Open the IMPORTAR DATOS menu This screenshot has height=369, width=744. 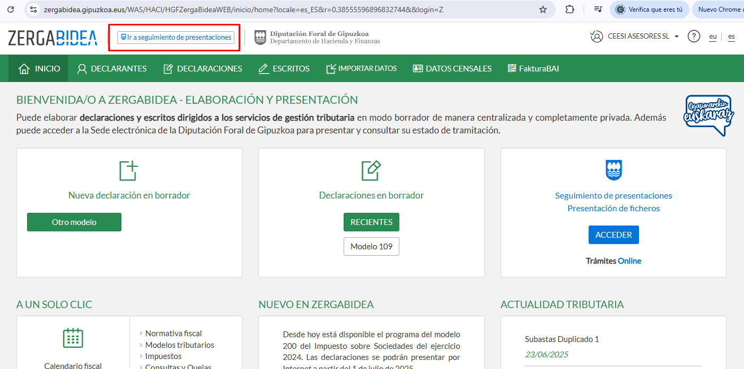361,68
